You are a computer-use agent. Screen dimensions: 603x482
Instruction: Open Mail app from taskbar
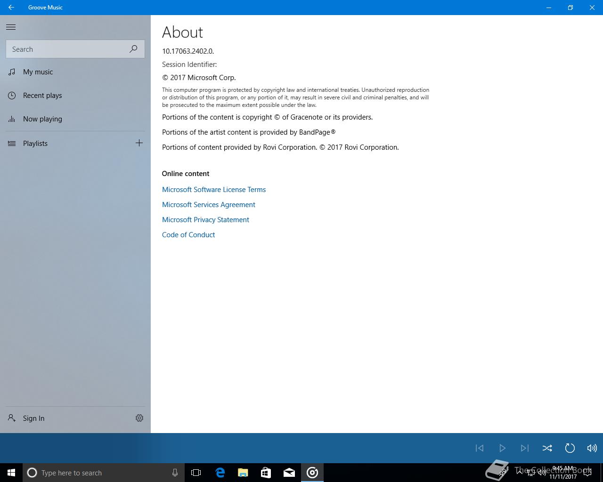tap(289, 473)
